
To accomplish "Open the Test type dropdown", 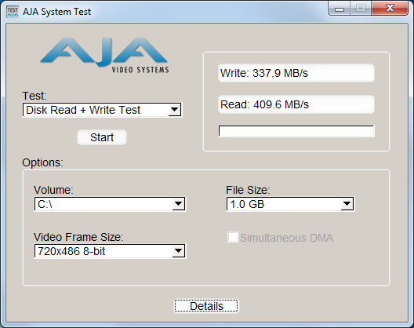I will pyautogui.click(x=102, y=110).
